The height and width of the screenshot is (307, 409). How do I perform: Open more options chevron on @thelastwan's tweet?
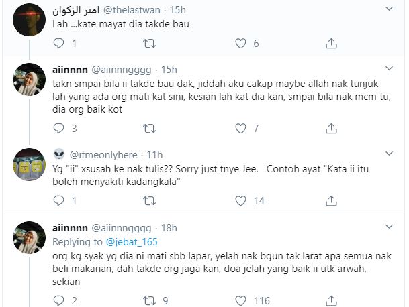(390, 9)
